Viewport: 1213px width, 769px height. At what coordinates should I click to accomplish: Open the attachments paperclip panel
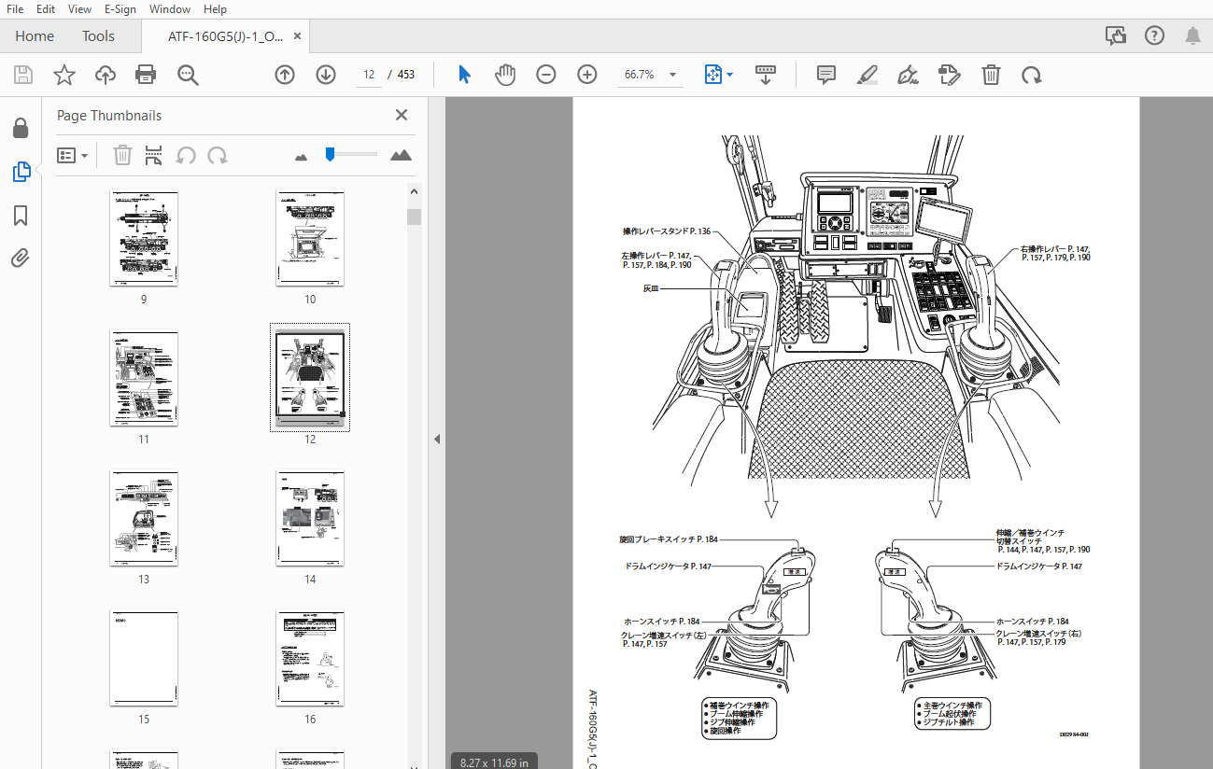click(x=21, y=259)
